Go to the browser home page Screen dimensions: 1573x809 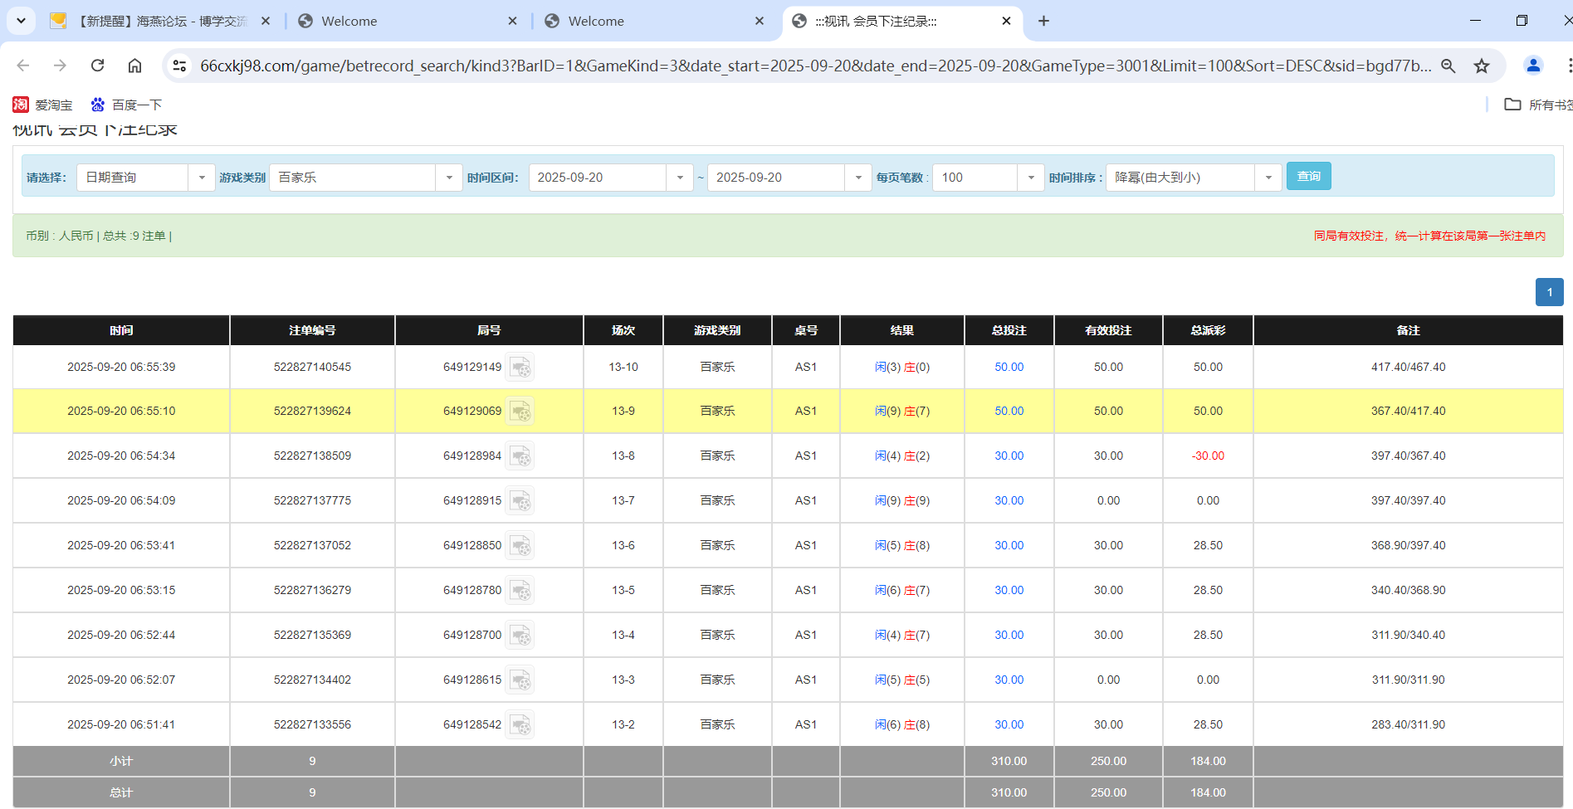point(134,66)
